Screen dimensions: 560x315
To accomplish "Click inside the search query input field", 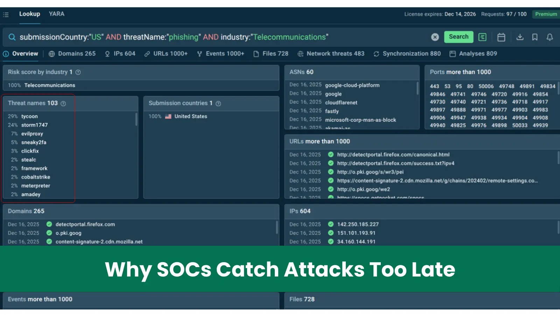I will [x=210, y=37].
